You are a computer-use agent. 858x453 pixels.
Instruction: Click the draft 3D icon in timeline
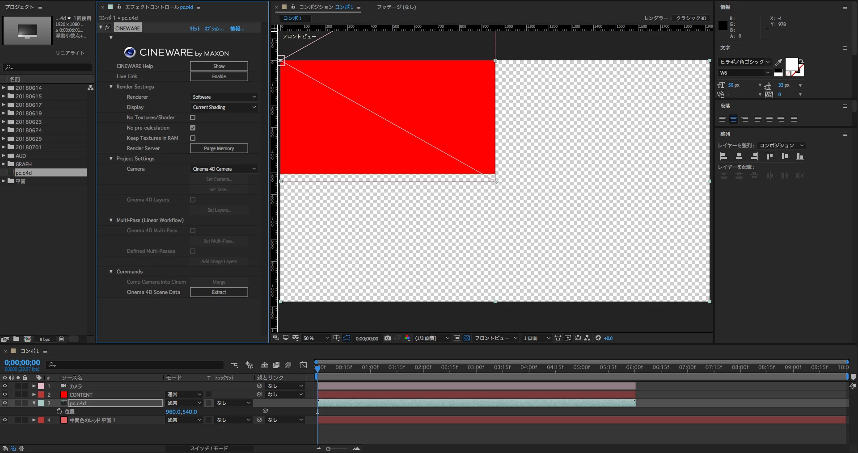tap(249, 365)
